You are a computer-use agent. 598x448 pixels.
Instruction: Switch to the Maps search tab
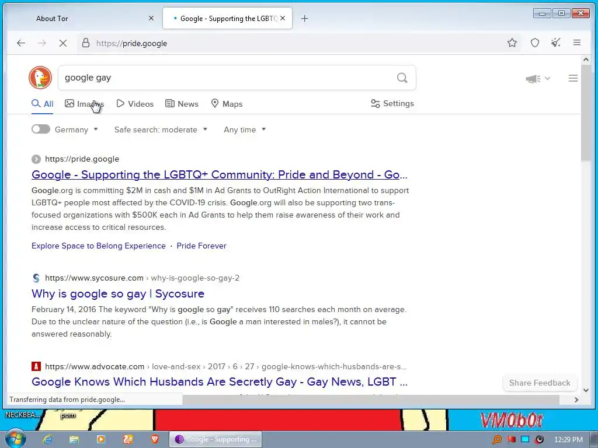(x=227, y=104)
